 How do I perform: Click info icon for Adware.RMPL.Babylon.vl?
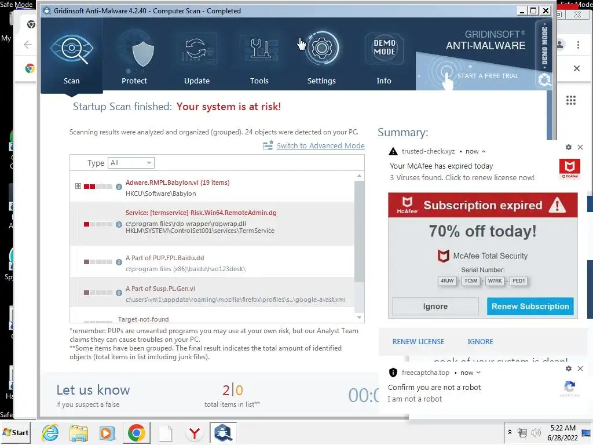click(x=119, y=187)
